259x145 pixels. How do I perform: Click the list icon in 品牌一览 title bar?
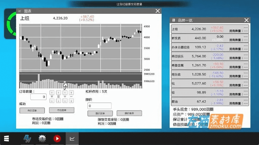173,20
